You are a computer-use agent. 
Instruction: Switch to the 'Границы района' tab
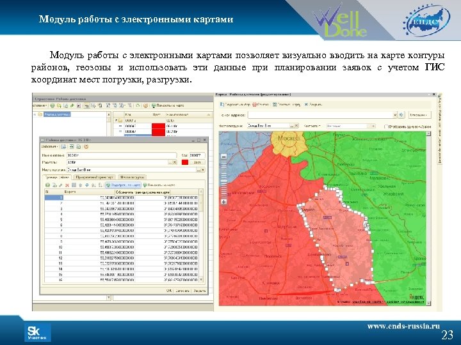[58, 178]
